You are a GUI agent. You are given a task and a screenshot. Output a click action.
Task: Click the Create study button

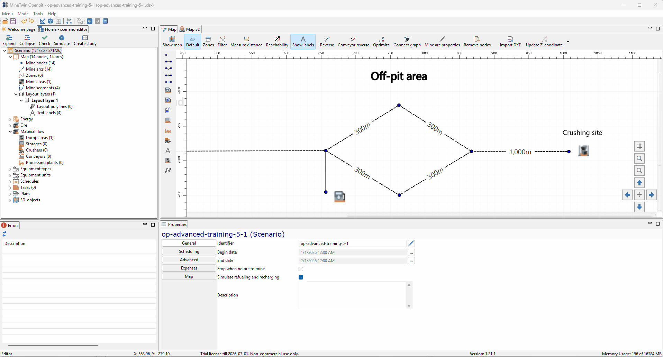pyautogui.click(x=85, y=40)
